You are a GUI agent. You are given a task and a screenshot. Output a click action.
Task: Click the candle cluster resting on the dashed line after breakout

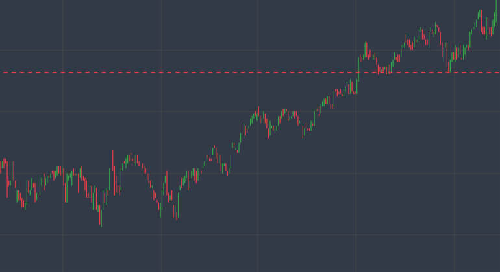(386, 69)
